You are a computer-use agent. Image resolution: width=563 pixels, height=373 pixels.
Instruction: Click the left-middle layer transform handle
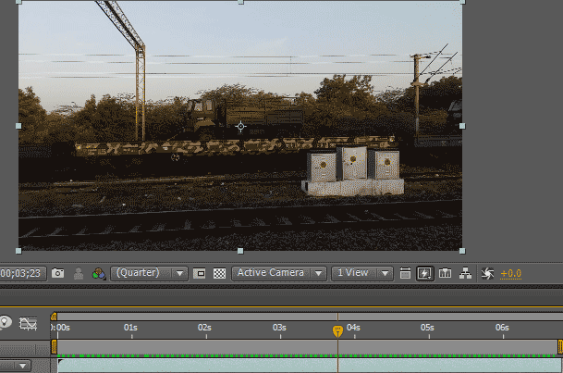pos(18,126)
